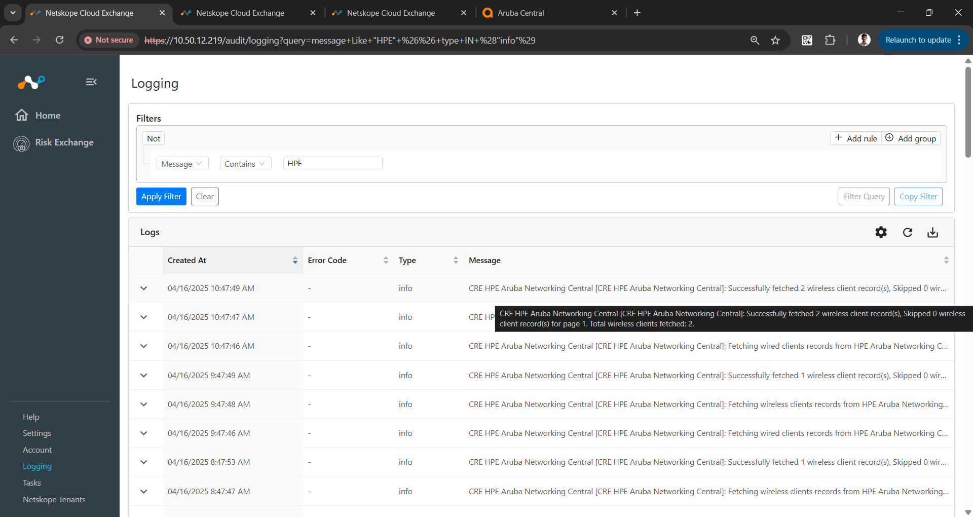Go to Settings in sidebar

tap(37, 433)
